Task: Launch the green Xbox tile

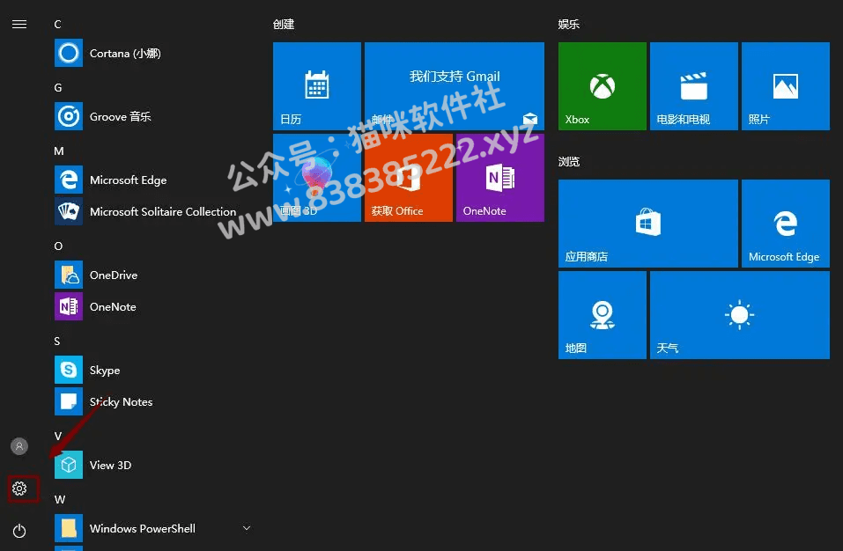Action: (603, 86)
